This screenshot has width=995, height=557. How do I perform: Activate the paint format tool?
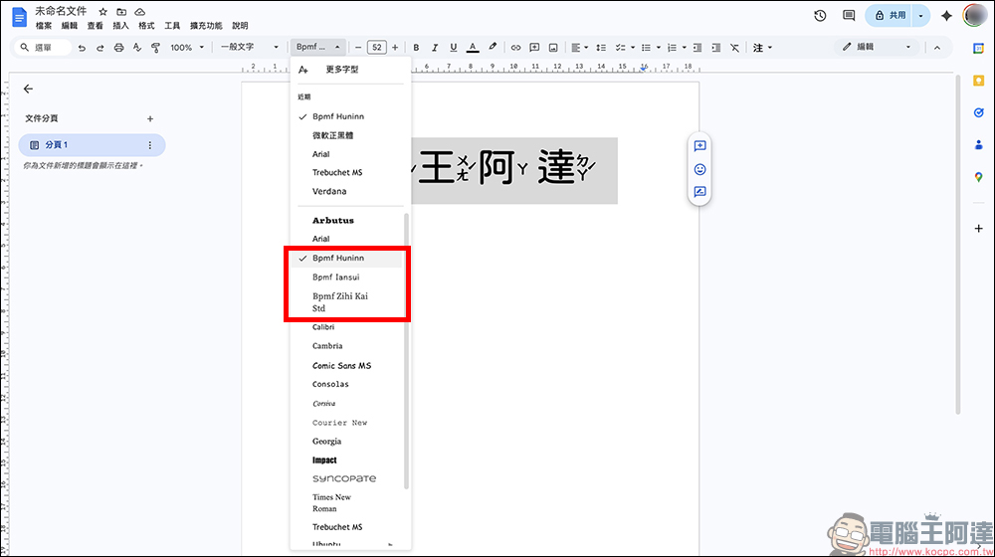[155, 48]
